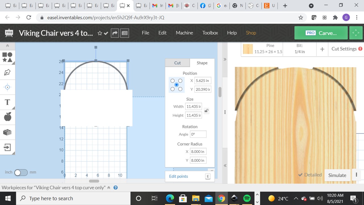
Task: Select the Drill point tool
Action: (x=7, y=87)
